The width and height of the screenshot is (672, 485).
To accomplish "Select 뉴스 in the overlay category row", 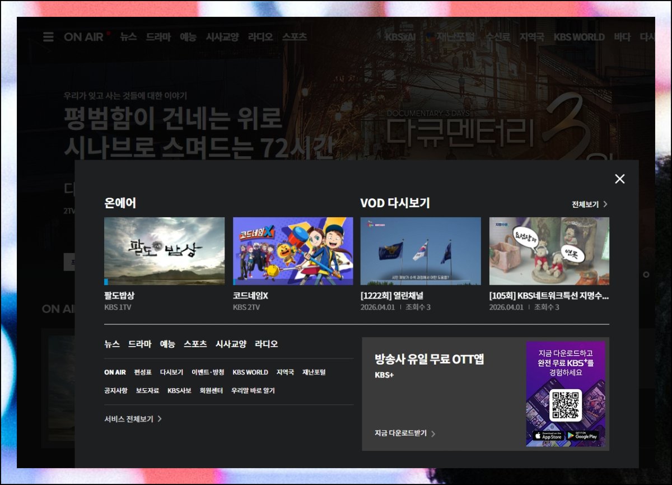I will (x=112, y=344).
